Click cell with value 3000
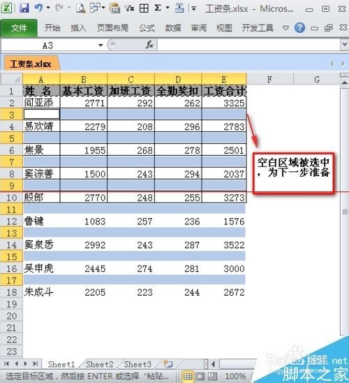This screenshot has width=349, height=383. coord(224,268)
